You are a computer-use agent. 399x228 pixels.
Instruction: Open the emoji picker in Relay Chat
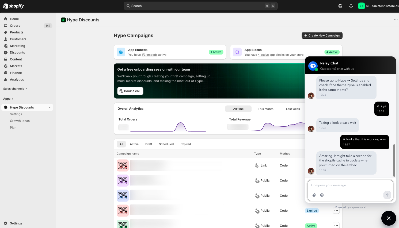(322, 195)
